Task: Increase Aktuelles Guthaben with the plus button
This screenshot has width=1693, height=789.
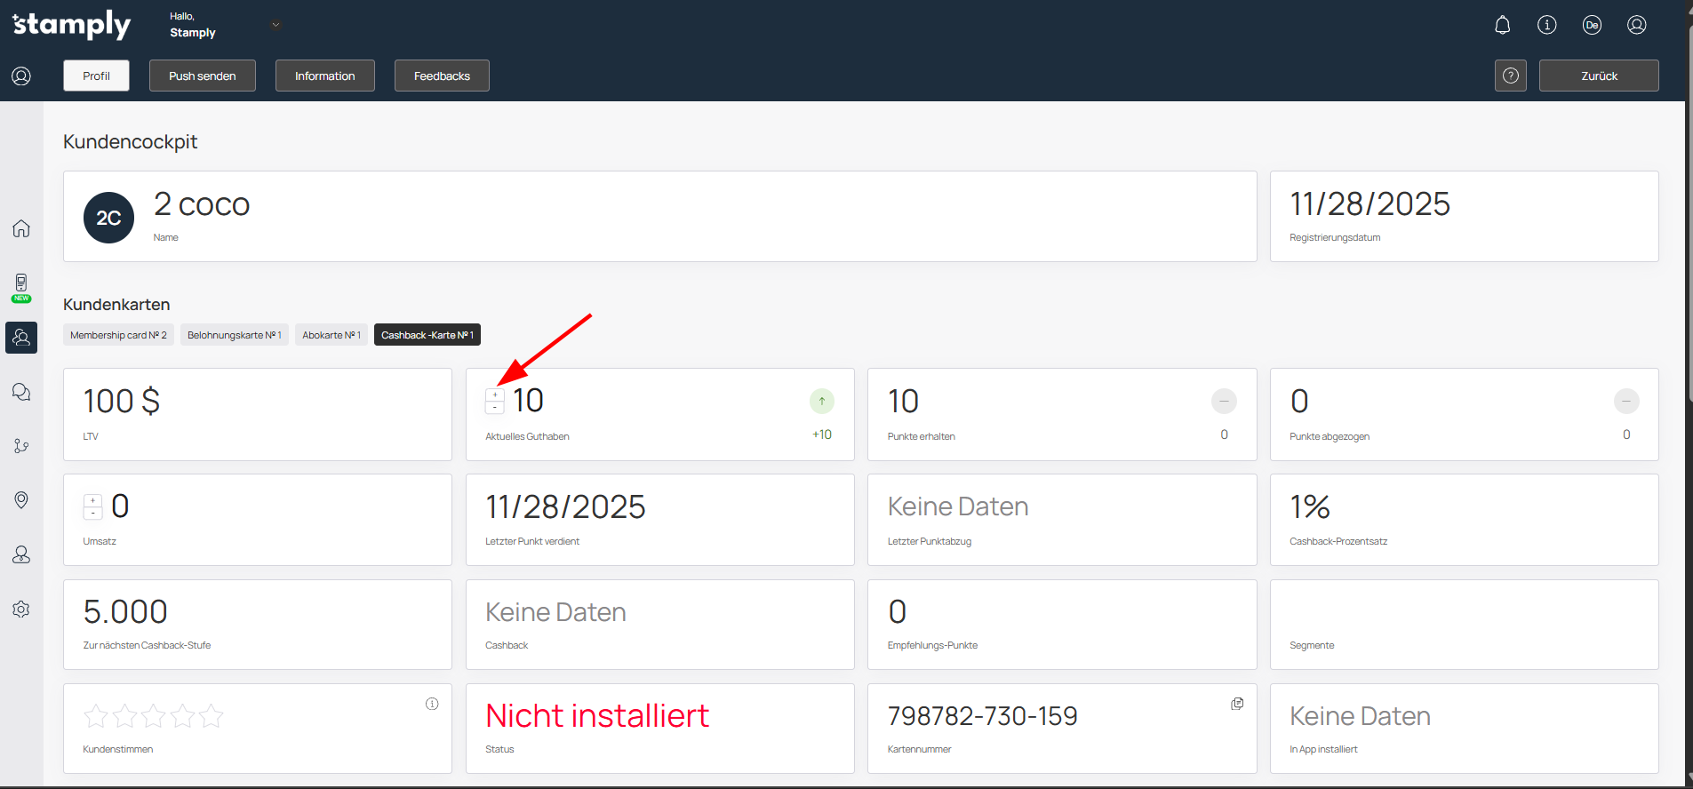Action: 495,395
